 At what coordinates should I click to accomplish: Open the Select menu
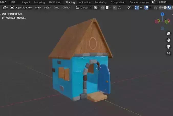coord(48,8)
